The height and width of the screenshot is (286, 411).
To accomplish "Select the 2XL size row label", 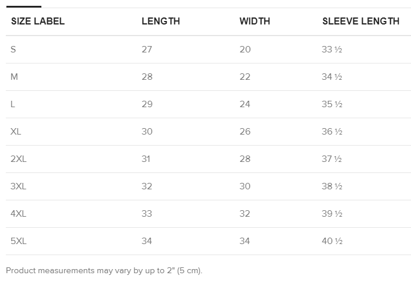I will [x=18, y=159].
